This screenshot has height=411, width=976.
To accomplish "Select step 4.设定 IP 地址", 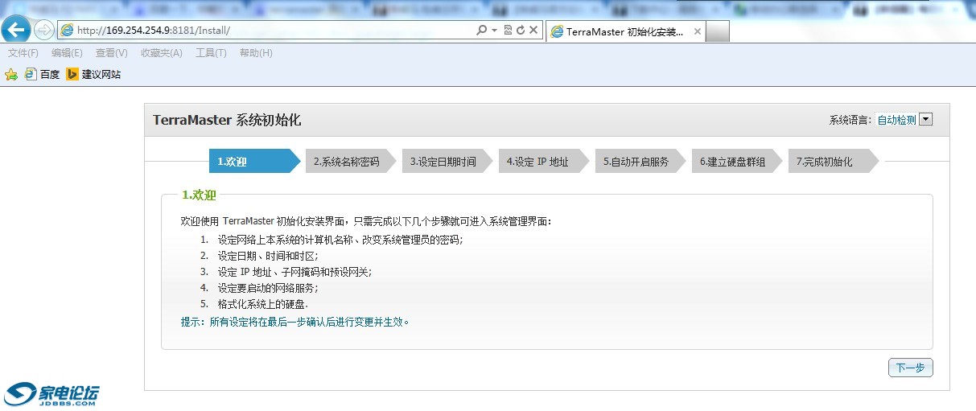I will (x=544, y=161).
